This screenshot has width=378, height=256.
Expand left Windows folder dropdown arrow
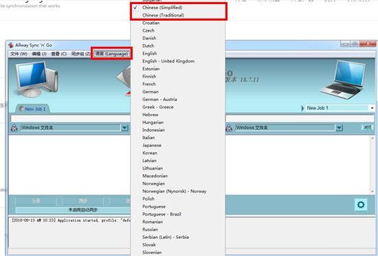tap(124, 128)
